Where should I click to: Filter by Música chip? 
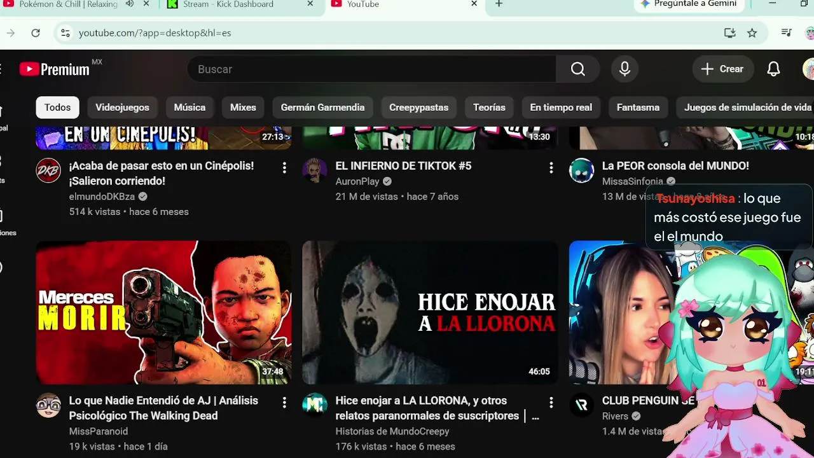coord(190,108)
